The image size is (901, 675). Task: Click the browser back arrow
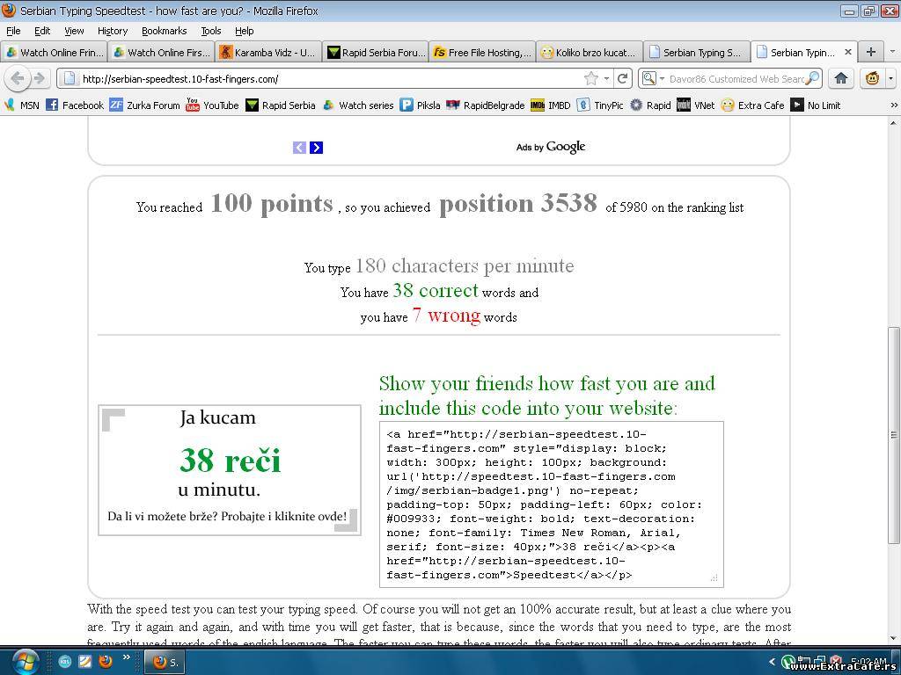tap(18, 78)
